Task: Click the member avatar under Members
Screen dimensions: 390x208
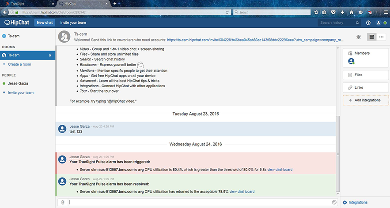Action: 351,61
